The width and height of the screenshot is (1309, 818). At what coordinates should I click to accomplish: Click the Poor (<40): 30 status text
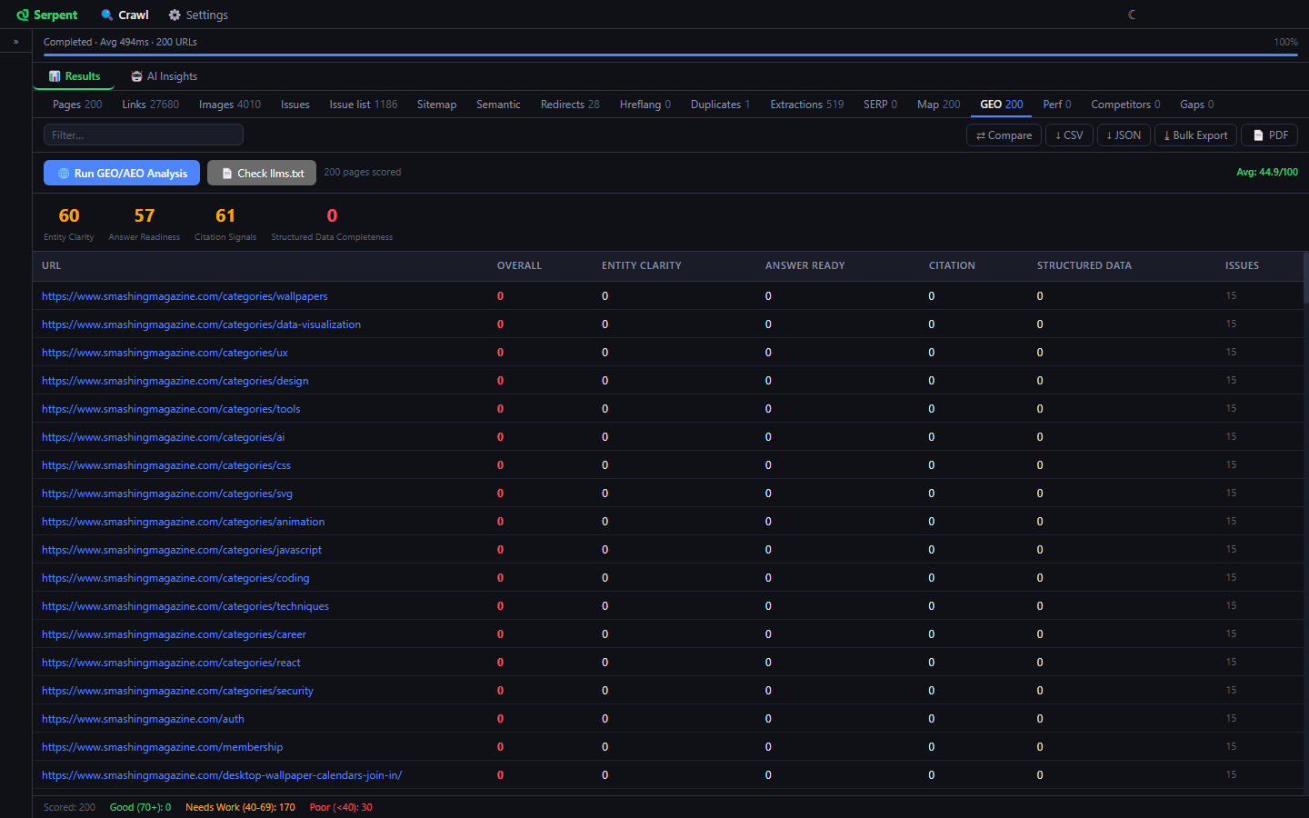pos(341,808)
